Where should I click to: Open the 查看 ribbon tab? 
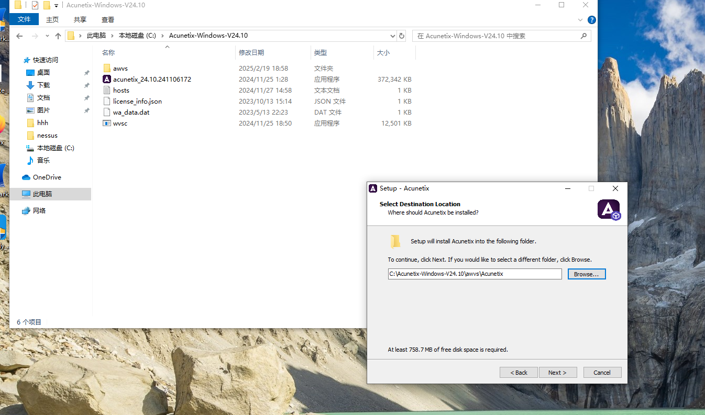pos(108,19)
